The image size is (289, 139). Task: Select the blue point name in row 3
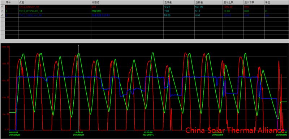55,15
